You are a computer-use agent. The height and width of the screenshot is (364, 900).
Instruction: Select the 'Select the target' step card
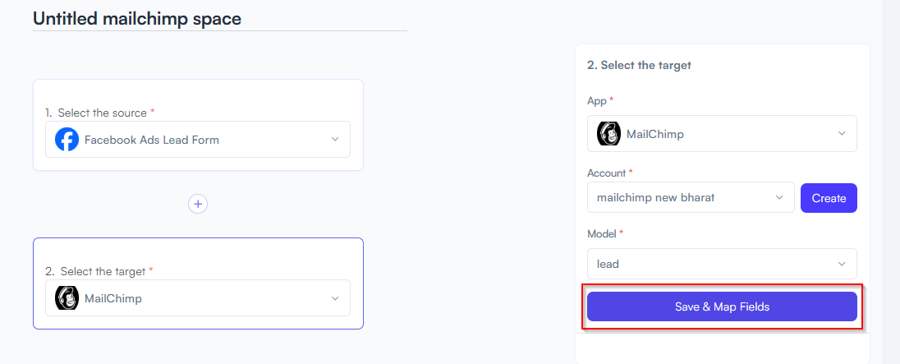click(x=198, y=283)
